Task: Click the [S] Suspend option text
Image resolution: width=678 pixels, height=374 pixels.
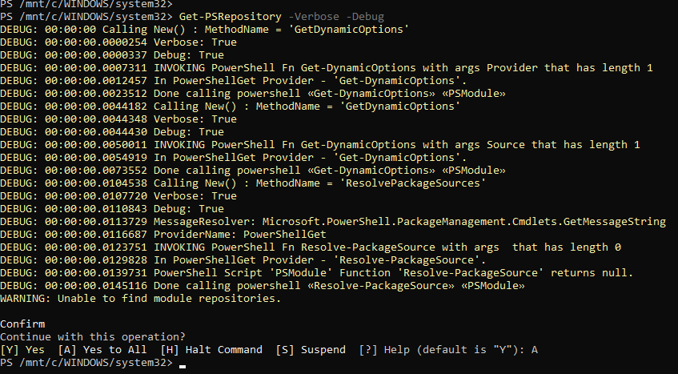Action: [x=311, y=350]
